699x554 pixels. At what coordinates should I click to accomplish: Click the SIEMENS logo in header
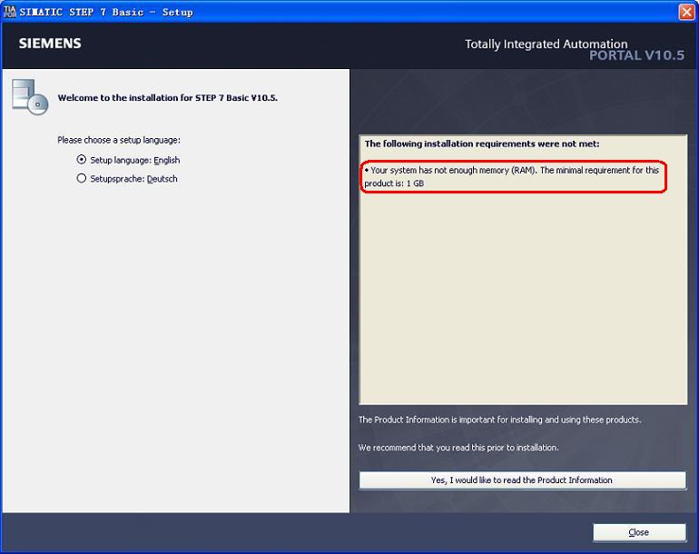click(50, 44)
